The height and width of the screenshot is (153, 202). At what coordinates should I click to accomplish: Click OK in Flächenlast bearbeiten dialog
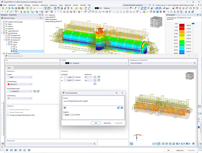point(169,150)
